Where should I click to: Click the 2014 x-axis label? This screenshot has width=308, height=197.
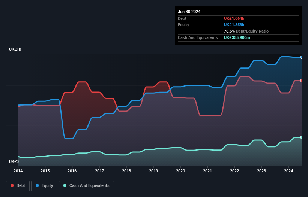point(18,171)
